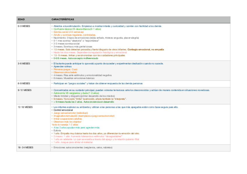
Task: Select the 3-6 MESES row label
Action: point(24,63)
